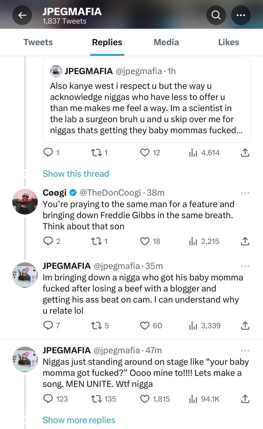
Task: Open search on JPEGMAFIA's profile
Action: click(216, 15)
